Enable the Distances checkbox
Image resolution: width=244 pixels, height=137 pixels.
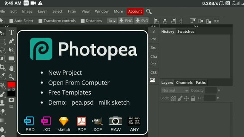83,21
